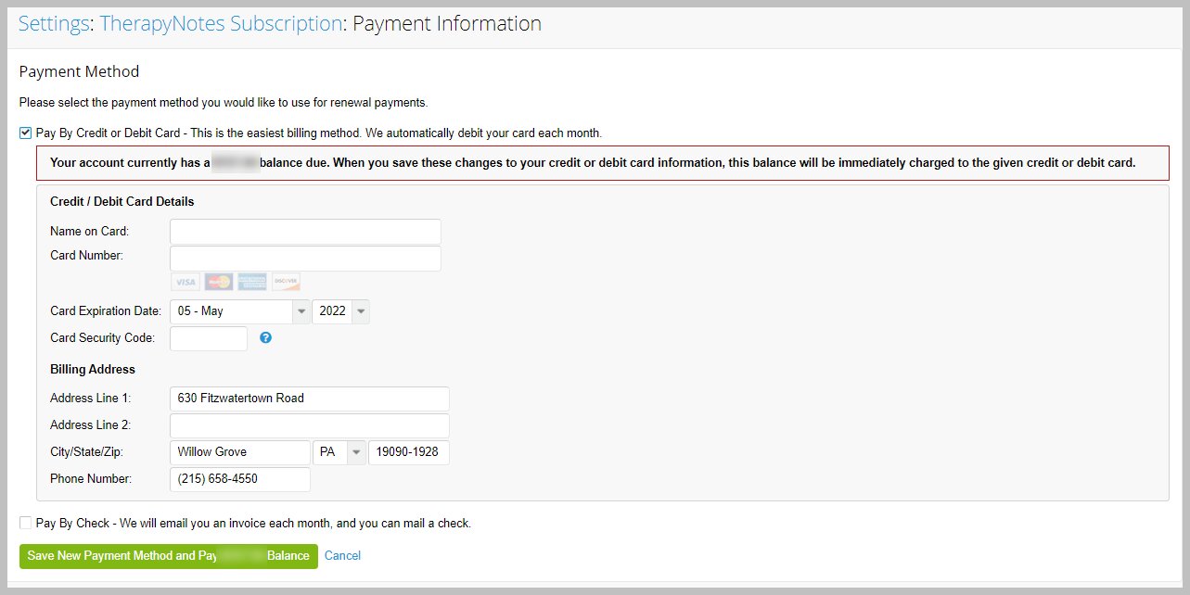Click the Discover card icon
Viewport: 1190px width, 595px height.
[x=286, y=282]
